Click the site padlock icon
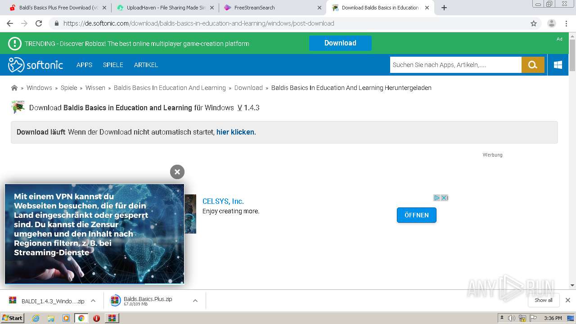576x324 pixels. click(56, 23)
